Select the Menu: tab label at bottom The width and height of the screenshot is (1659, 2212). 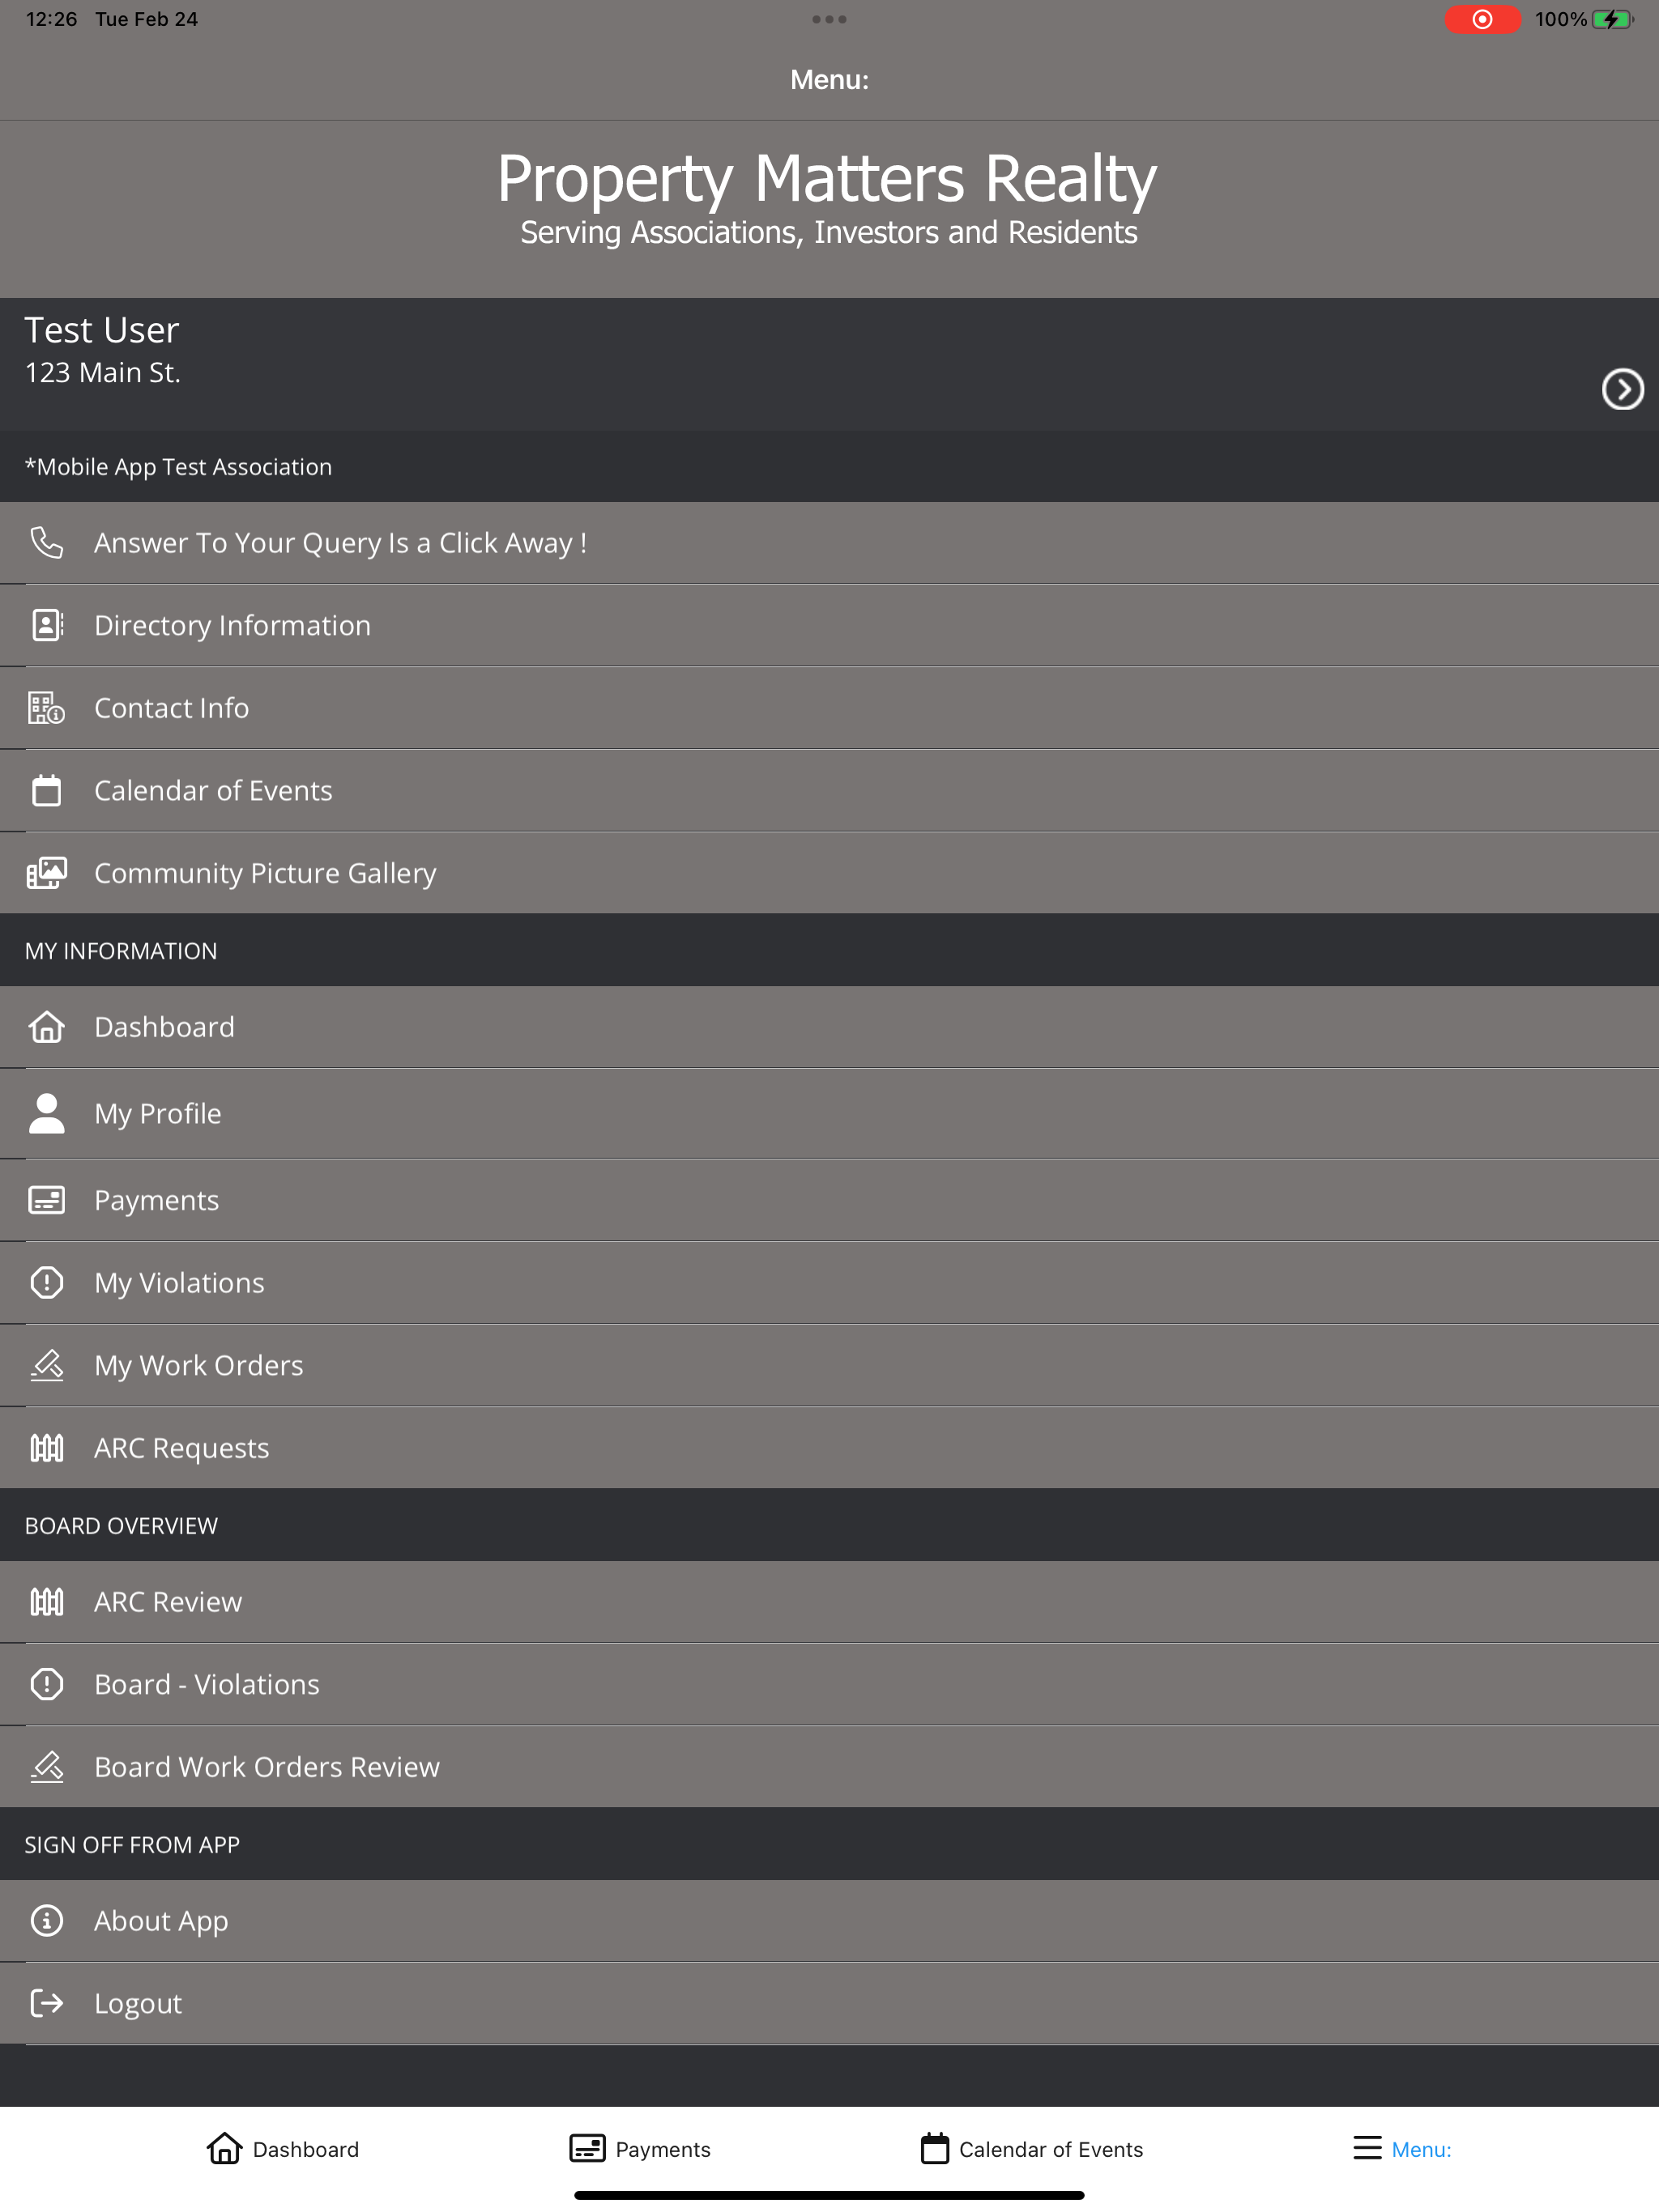(1421, 2149)
